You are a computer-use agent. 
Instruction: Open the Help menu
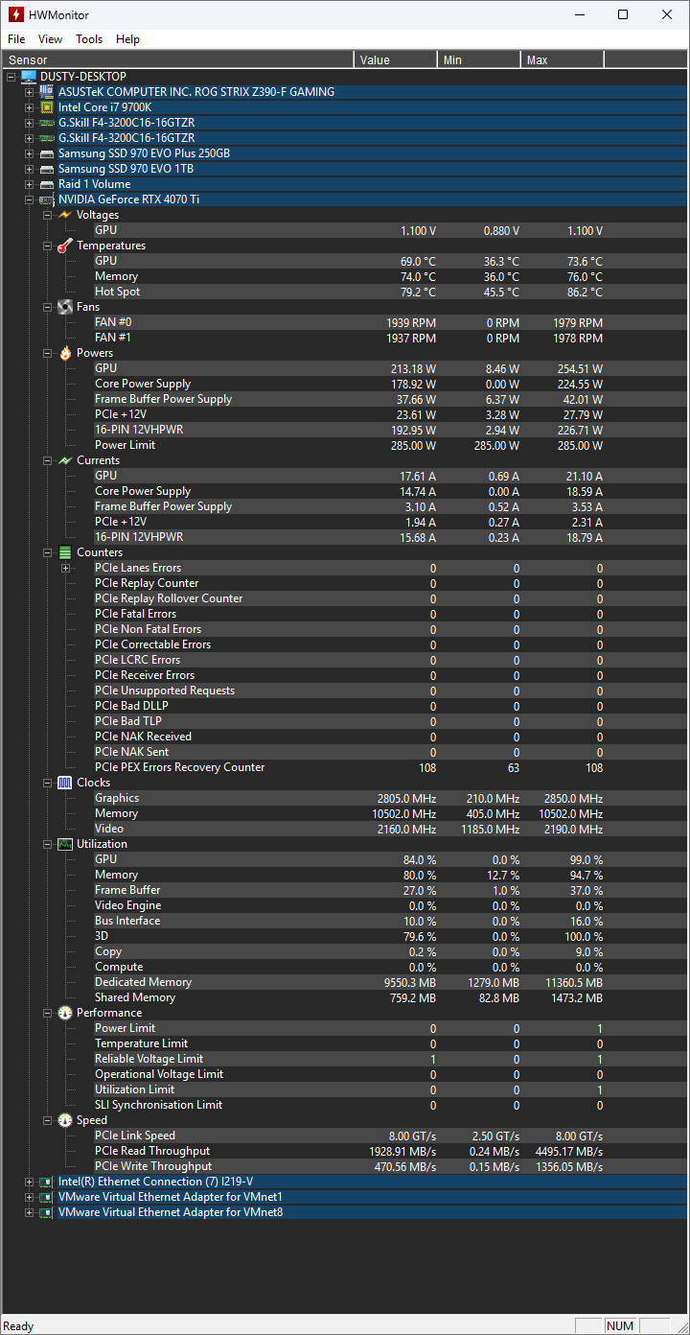[127, 39]
